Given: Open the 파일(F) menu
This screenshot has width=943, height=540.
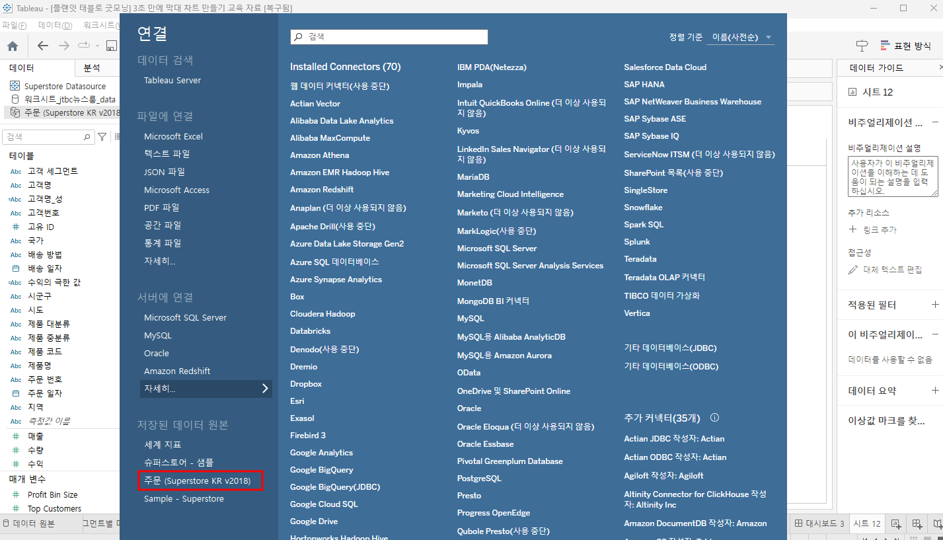Looking at the screenshot, I should [x=14, y=25].
